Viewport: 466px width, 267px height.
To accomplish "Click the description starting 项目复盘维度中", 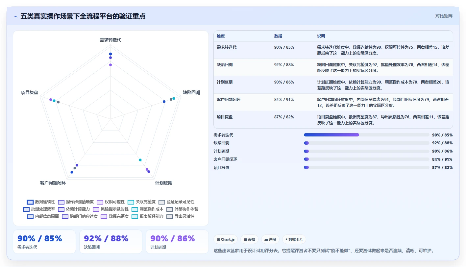I will tap(383, 120).
